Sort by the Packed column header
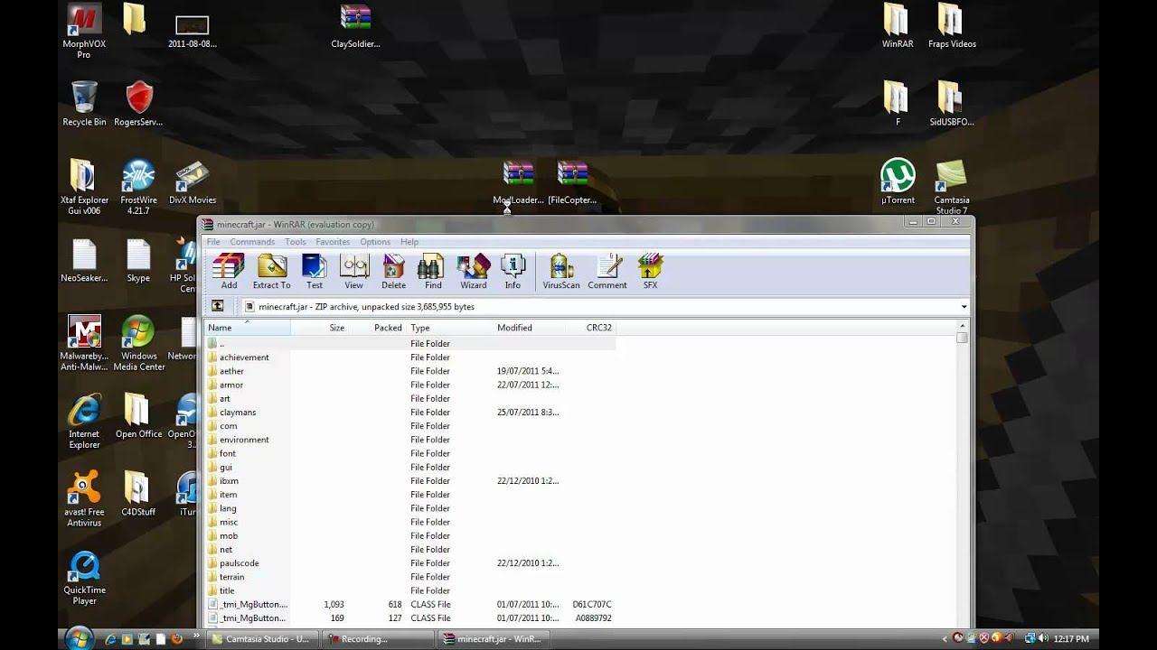This screenshot has width=1157, height=650. (378, 328)
